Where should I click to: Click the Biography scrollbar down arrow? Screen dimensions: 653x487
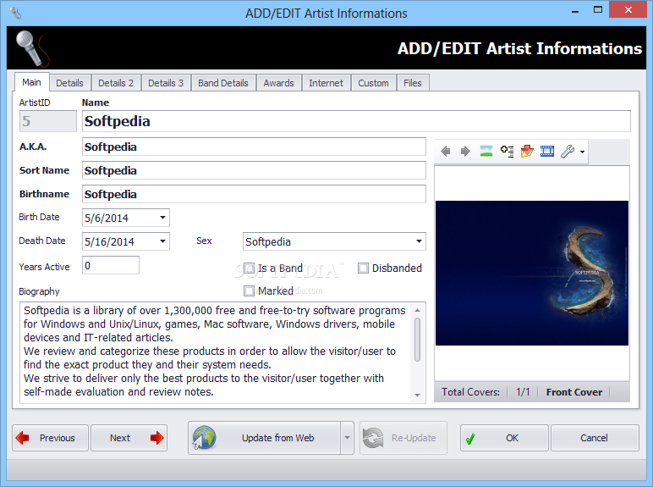(x=417, y=395)
